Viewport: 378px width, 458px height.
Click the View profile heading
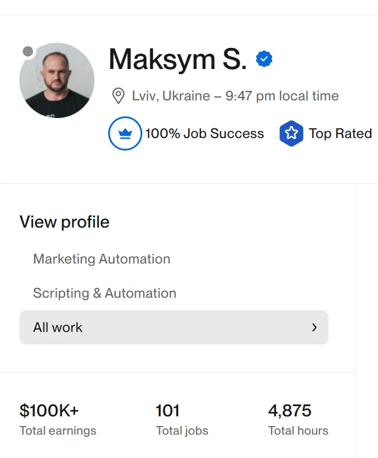(x=64, y=222)
